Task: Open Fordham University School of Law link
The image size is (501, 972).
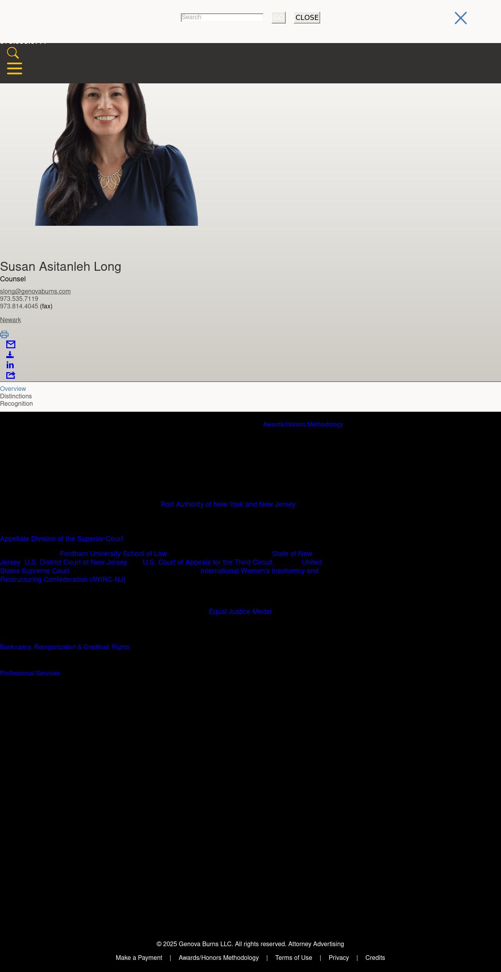Action: (114, 554)
